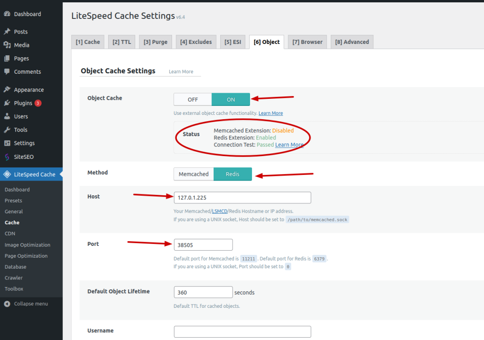This screenshot has width=484, height=340.
Task: Open the LiteSpeed Cache menu
Action: point(31,174)
